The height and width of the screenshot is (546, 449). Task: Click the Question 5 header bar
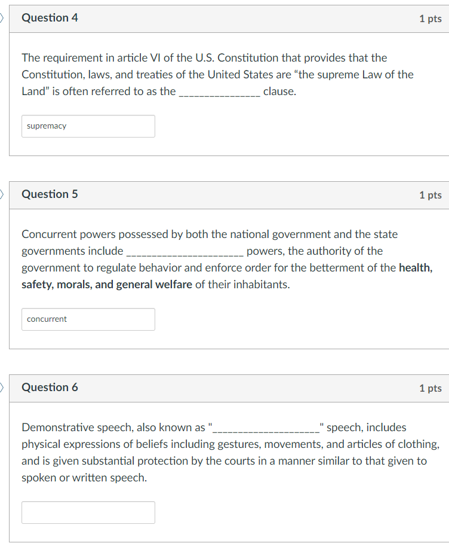tap(224, 194)
